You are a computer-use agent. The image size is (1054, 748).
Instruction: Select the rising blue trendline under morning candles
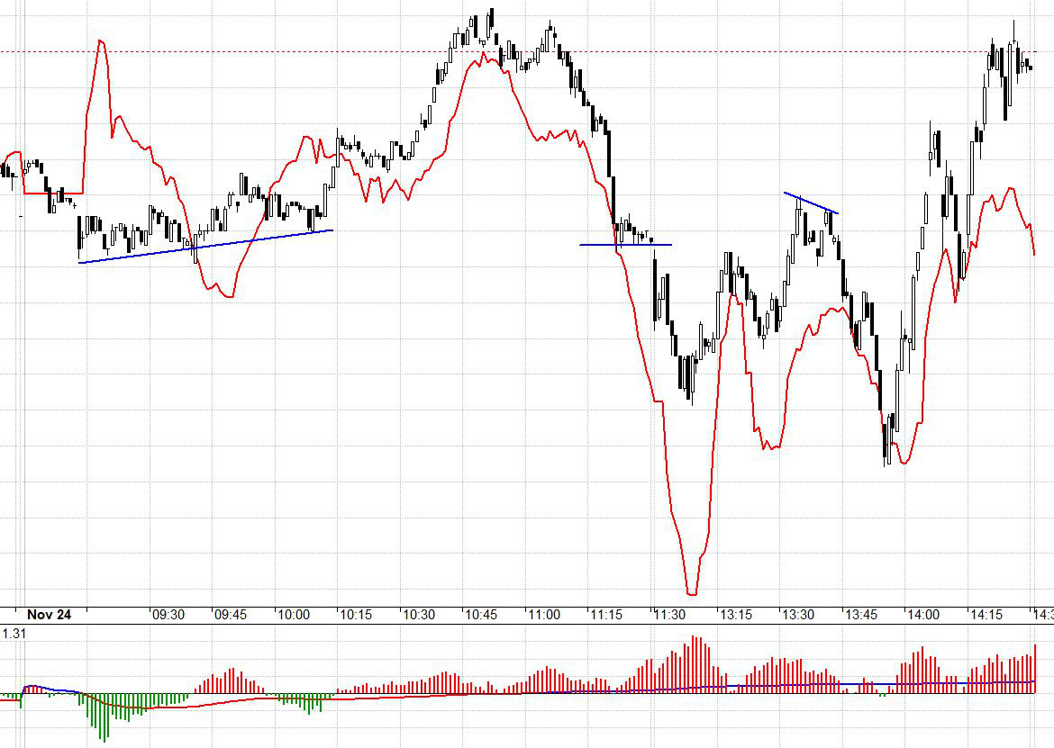pos(205,247)
